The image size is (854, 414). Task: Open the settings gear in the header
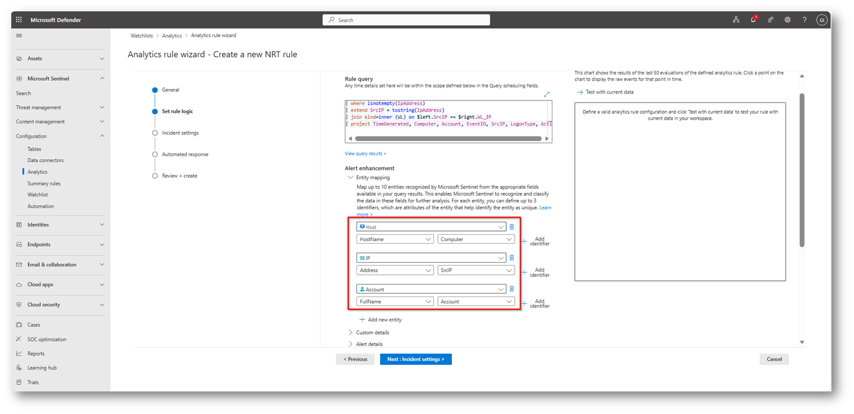pos(787,20)
